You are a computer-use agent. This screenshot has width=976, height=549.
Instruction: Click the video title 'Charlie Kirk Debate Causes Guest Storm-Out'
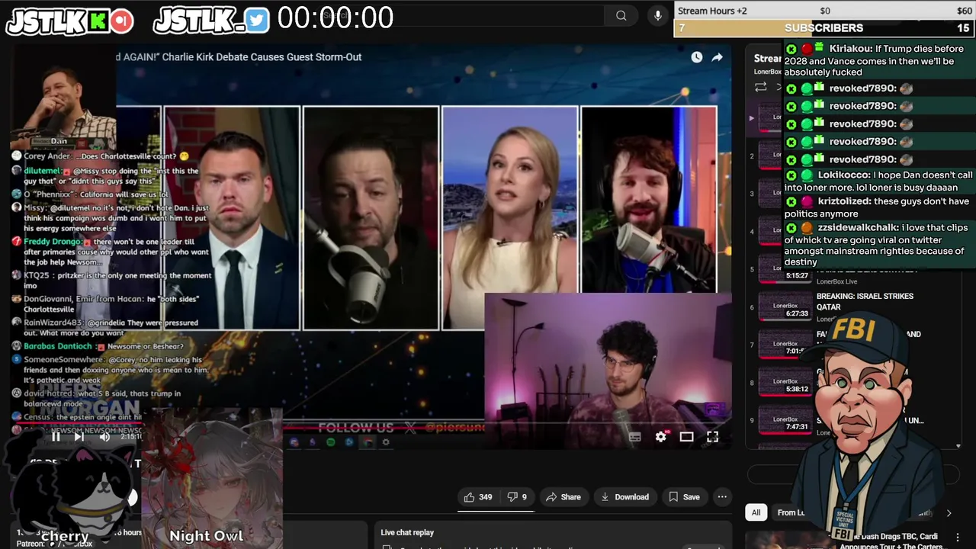point(262,57)
